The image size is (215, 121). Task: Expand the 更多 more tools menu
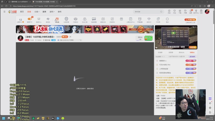pyautogui.click(x=167, y=20)
